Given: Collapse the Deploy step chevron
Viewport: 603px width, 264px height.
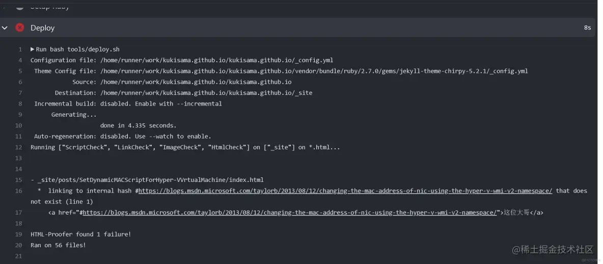Looking at the screenshot, I should point(5,28).
